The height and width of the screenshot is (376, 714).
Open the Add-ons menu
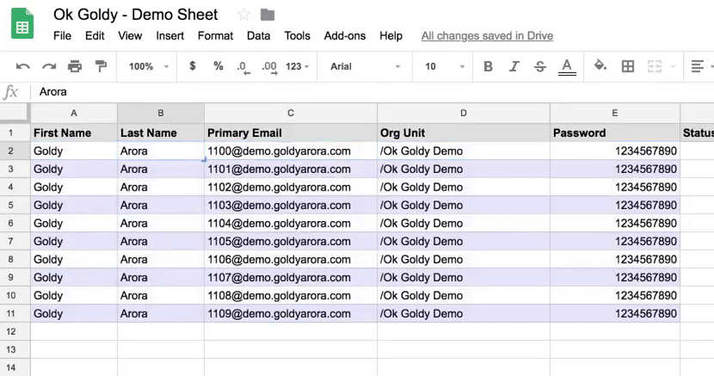click(x=345, y=35)
